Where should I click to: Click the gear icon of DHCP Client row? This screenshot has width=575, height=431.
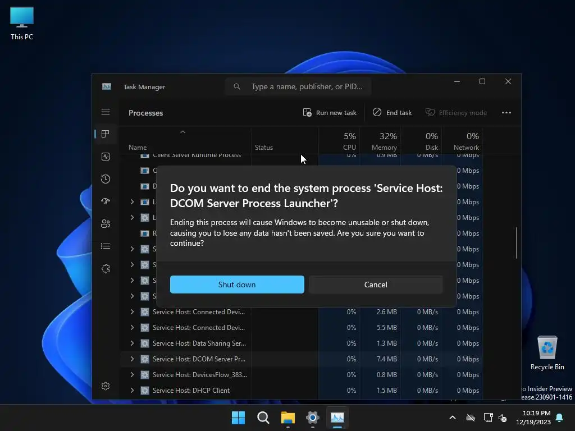tap(145, 391)
